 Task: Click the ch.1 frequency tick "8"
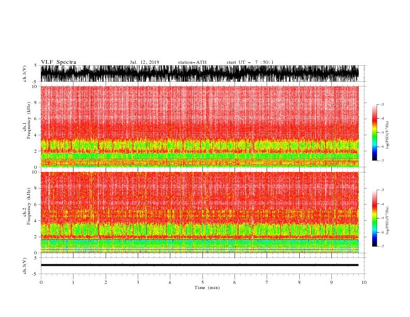(x=36, y=103)
